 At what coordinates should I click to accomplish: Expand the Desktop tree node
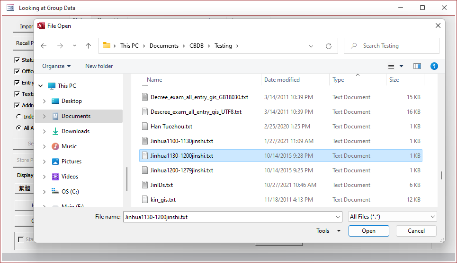coord(44,101)
